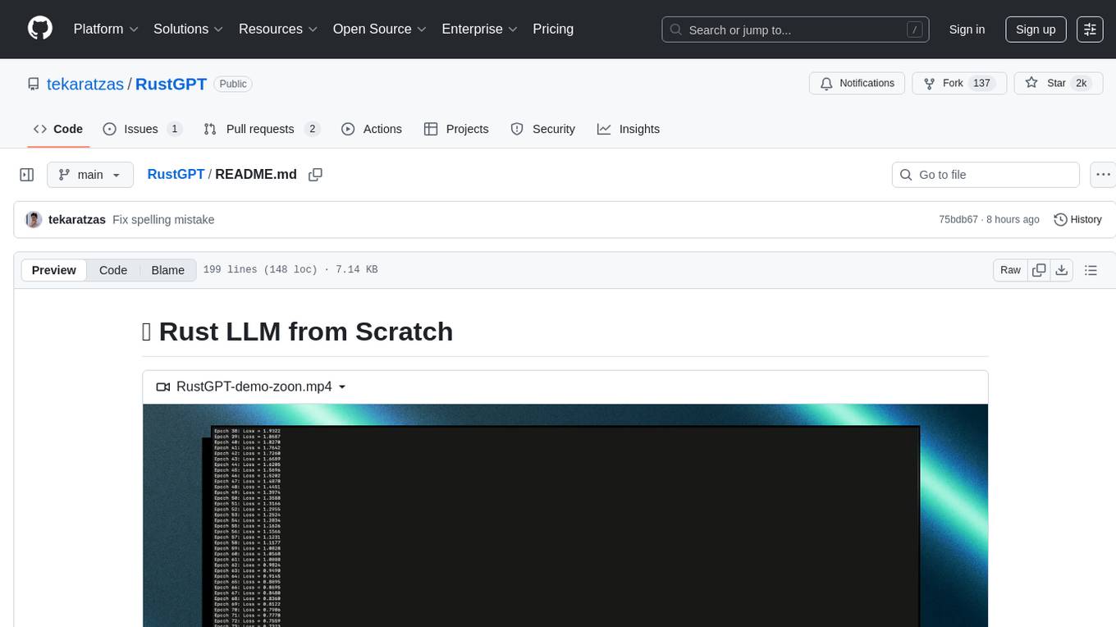Copy raw file contents
Image resolution: width=1116 pixels, height=627 pixels.
pos(1039,270)
